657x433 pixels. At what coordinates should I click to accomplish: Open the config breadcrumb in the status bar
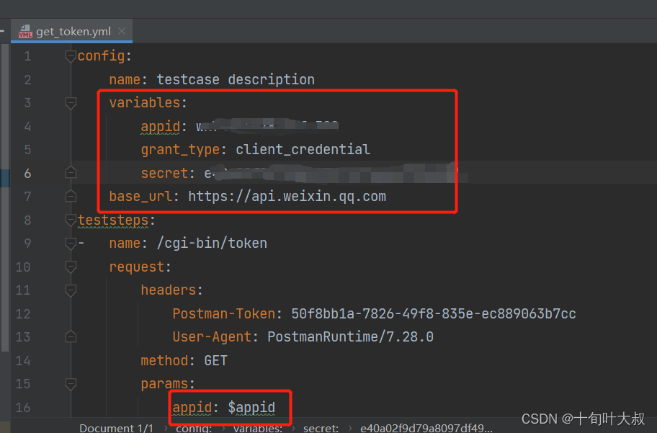point(194,428)
